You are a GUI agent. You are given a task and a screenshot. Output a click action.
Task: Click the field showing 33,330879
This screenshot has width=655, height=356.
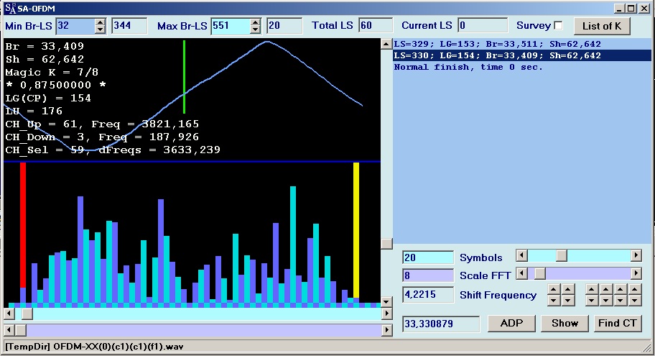point(441,324)
